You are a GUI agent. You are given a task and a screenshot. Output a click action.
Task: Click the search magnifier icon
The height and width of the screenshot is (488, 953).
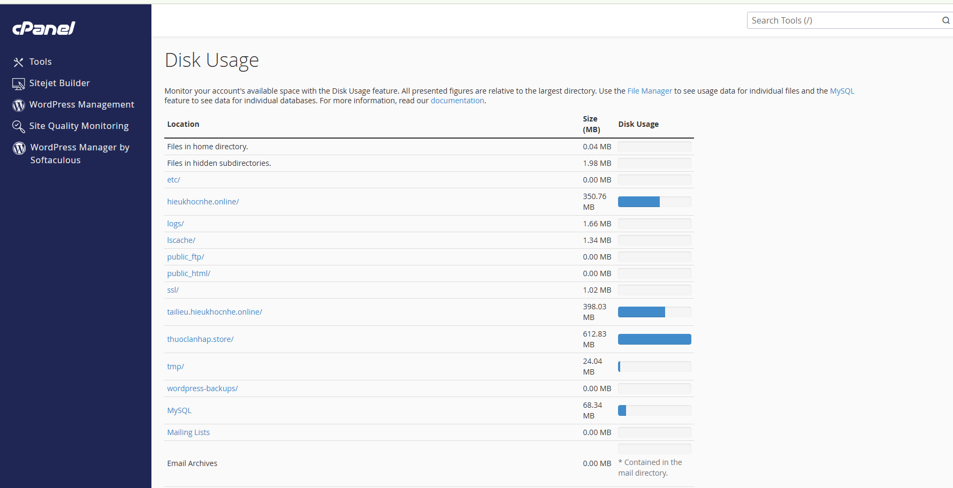pos(946,20)
